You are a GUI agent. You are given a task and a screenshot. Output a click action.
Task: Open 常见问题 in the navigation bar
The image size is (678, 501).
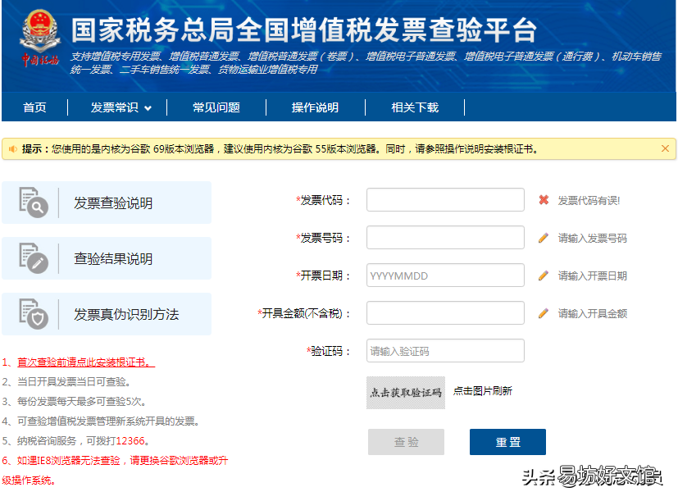216,107
